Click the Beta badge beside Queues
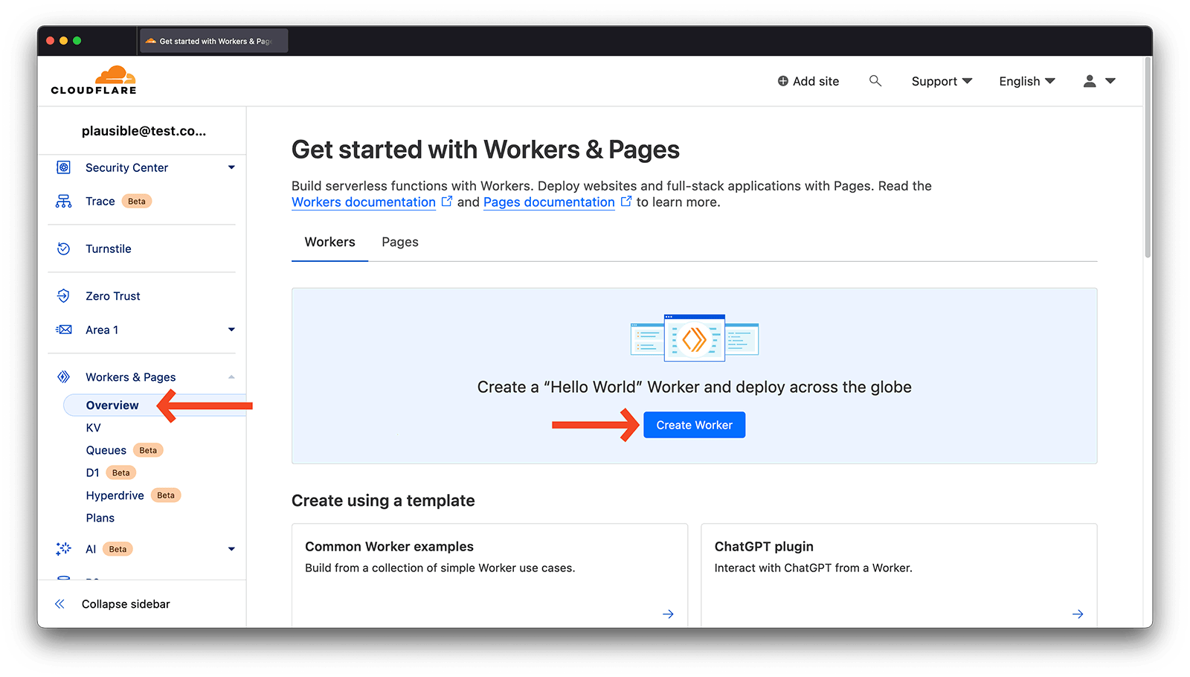1190x677 pixels. coord(148,450)
